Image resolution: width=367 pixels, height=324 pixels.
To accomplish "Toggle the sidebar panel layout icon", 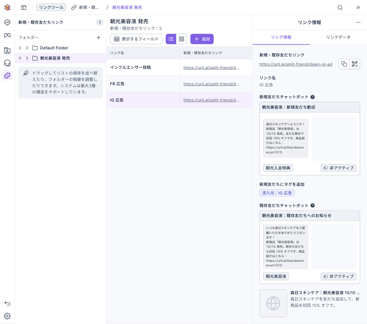I will pos(24,7).
